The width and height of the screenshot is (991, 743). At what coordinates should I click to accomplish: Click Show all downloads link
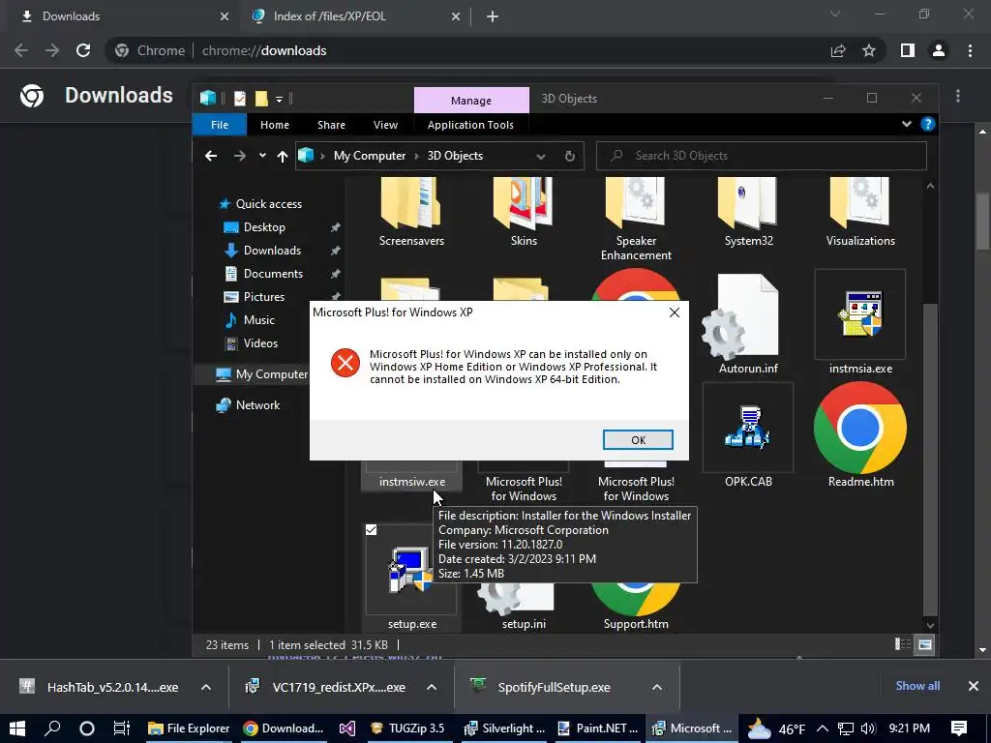point(917,686)
